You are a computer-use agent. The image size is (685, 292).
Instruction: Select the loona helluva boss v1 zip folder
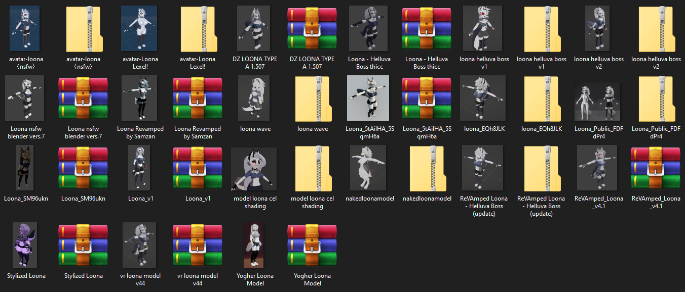(x=541, y=28)
